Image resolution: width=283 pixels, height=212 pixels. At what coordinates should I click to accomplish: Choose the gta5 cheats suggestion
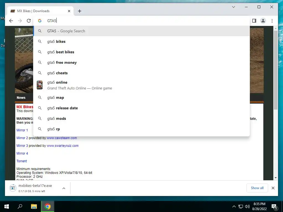[x=141, y=73]
